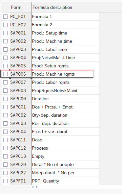Click the PC_F02 formula key

pyautogui.click(x=21, y=25)
